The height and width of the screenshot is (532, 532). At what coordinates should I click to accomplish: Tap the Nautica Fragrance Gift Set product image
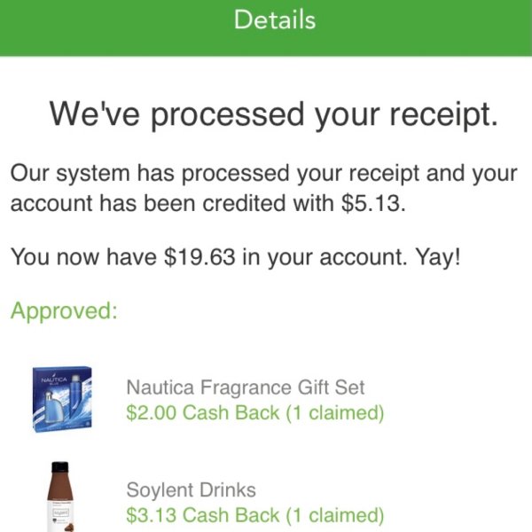62,399
